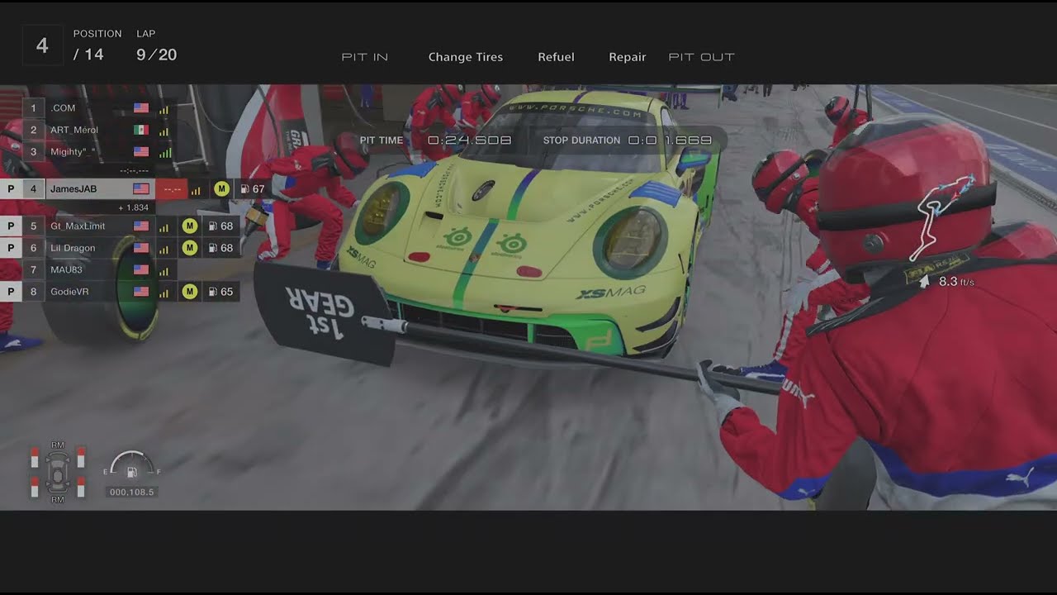Click the pit marker P beside position 8
The width and height of the screenshot is (1057, 595).
(x=11, y=292)
